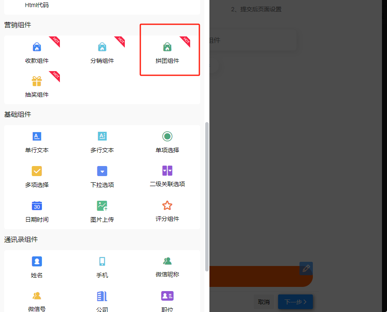Add the 单项选择 radio icon
The width and height of the screenshot is (387, 312).
[168, 136]
